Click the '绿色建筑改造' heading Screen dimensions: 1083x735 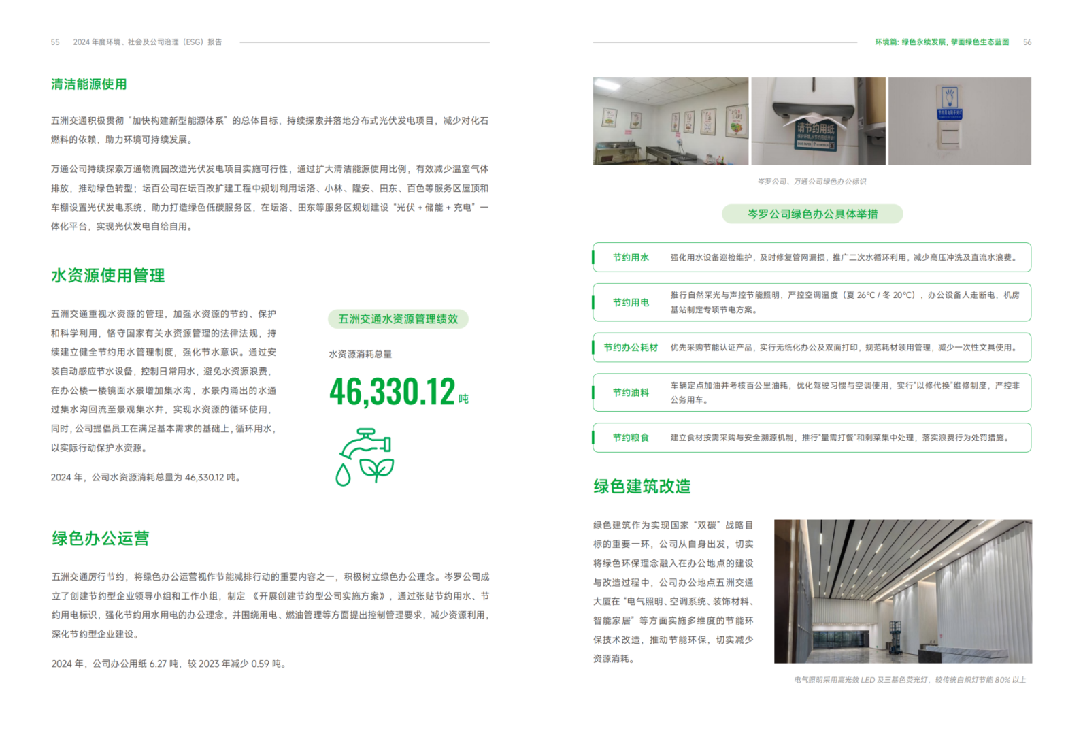642,487
